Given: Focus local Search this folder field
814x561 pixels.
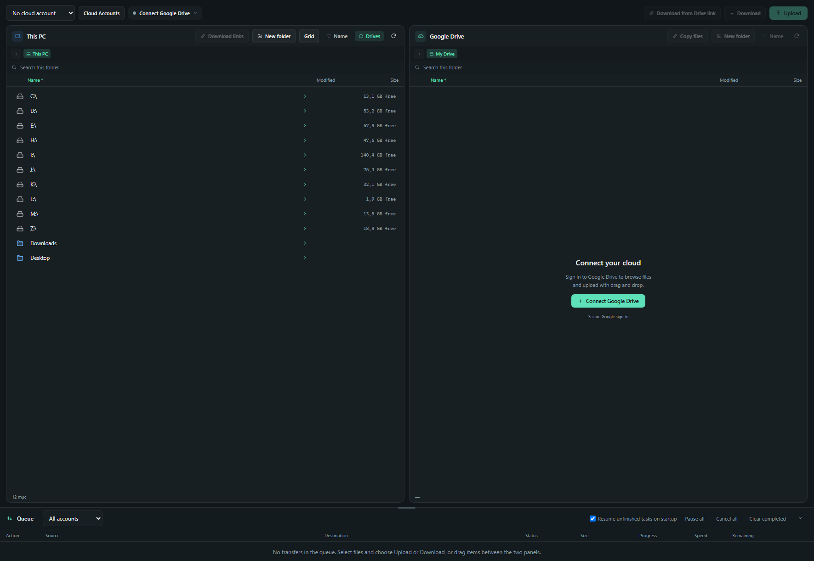Looking at the screenshot, I should [x=205, y=67].
